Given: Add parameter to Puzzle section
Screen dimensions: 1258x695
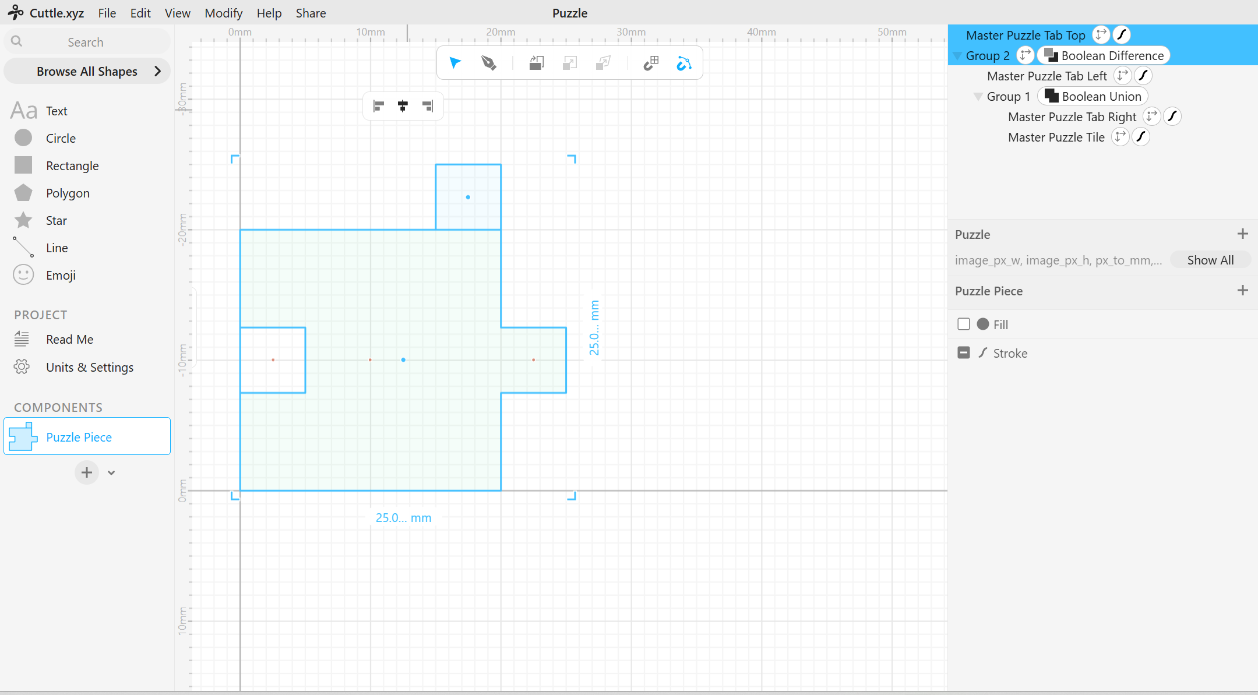Looking at the screenshot, I should coord(1242,234).
